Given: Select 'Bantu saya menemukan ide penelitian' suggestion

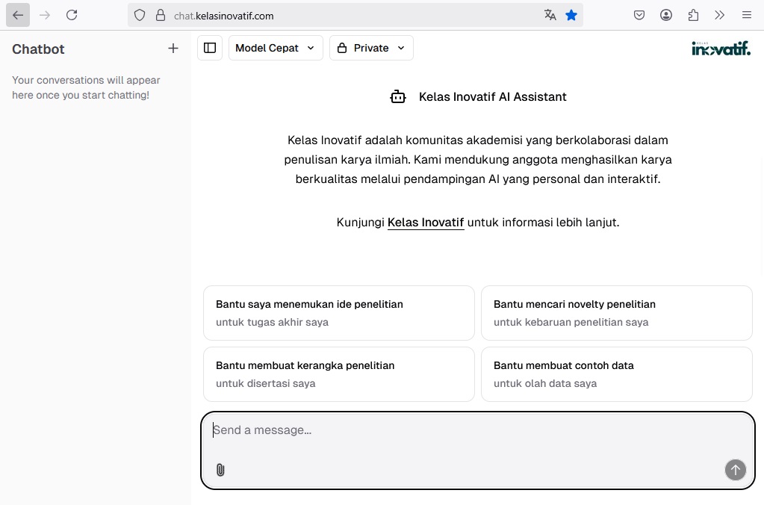Looking at the screenshot, I should pyautogui.click(x=338, y=313).
